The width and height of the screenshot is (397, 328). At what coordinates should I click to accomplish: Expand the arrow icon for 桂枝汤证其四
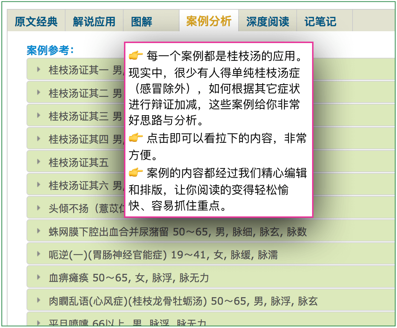tap(39, 139)
